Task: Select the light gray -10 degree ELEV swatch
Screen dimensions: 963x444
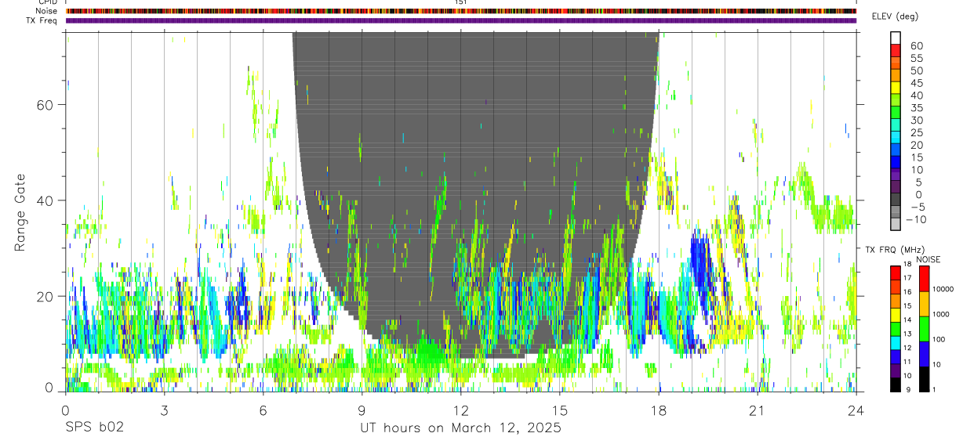Action: pyautogui.click(x=896, y=225)
